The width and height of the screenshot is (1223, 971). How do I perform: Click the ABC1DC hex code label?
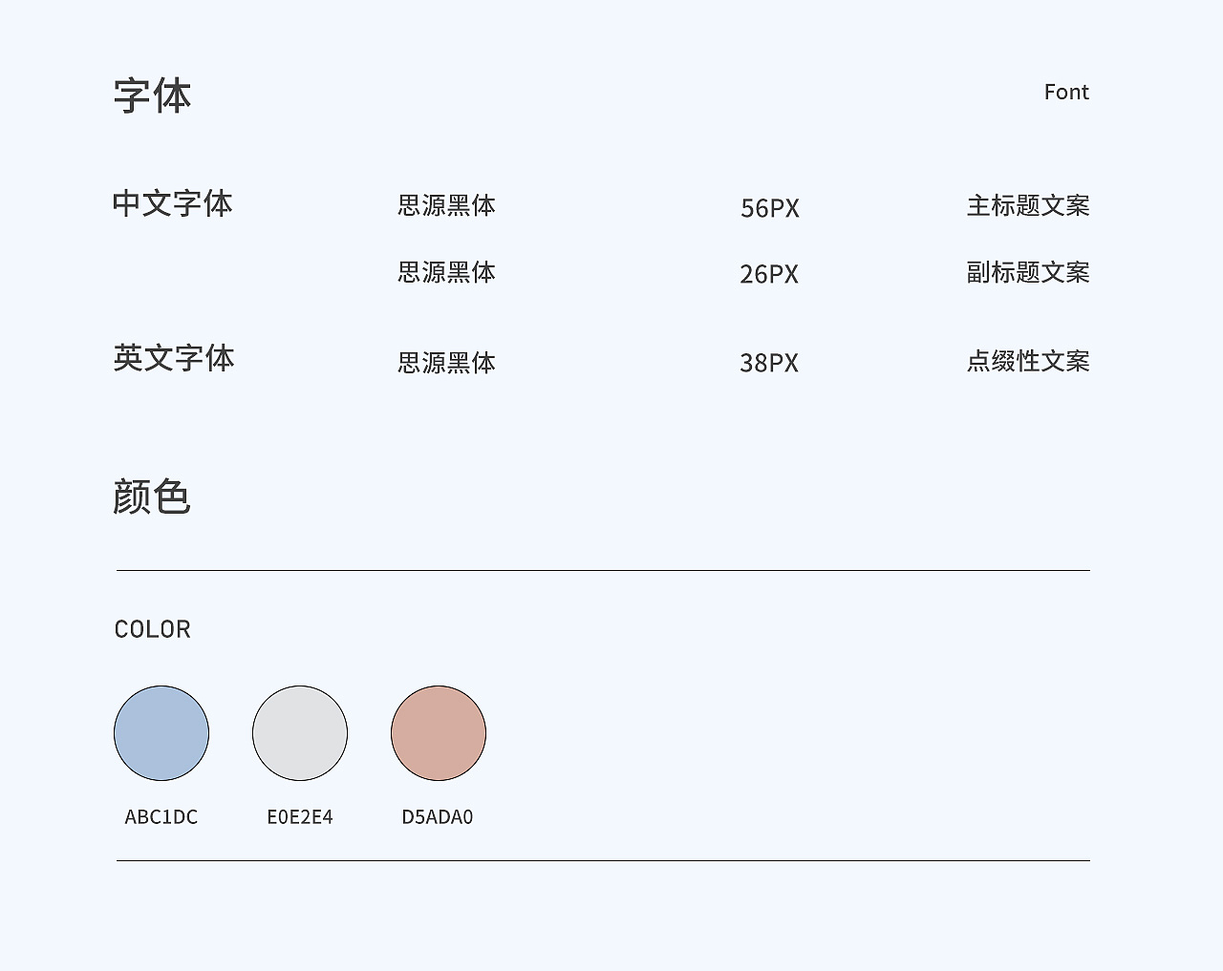click(161, 817)
